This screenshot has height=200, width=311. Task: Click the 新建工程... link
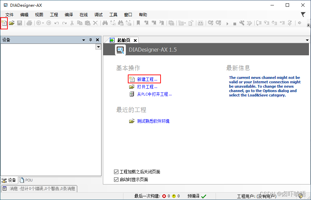(x=147, y=79)
